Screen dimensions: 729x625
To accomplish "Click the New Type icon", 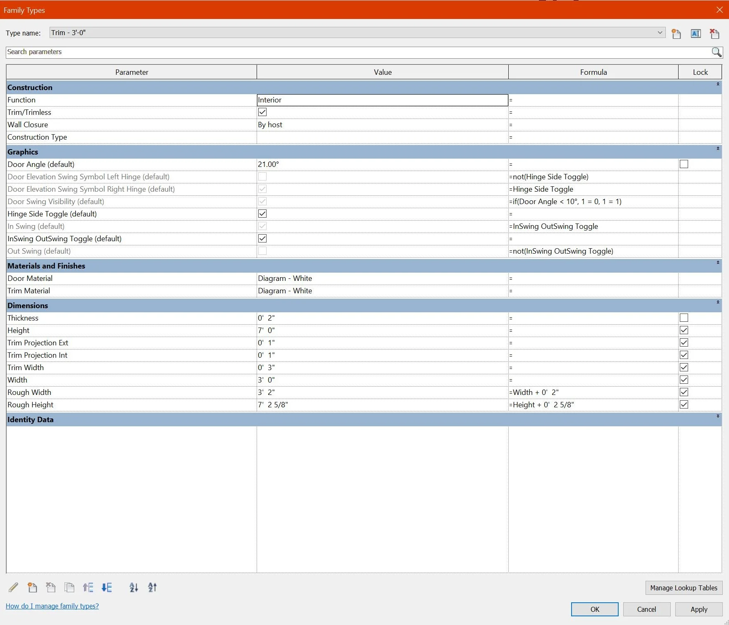I will [x=676, y=33].
